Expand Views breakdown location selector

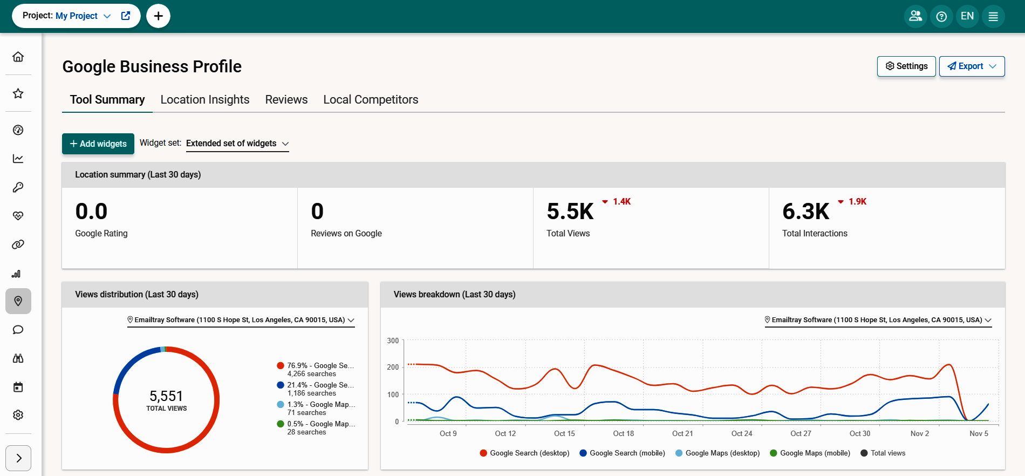tap(878, 320)
